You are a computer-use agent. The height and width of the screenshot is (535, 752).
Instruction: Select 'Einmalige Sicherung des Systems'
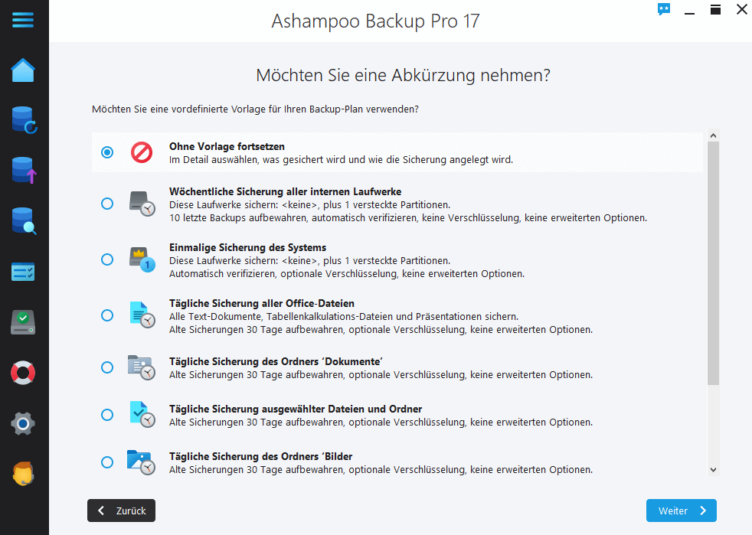(x=107, y=259)
